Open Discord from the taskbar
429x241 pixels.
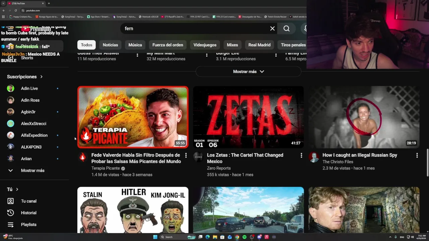pyautogui.click(x=259, y=237)
